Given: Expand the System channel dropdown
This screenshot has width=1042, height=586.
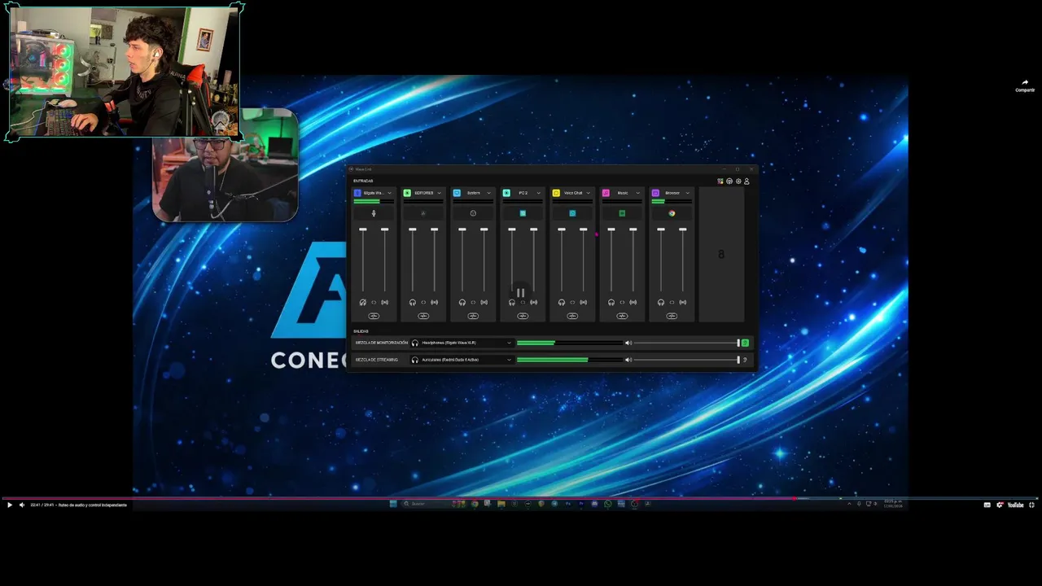Looking at the screenshot, I should pos(488,193).
